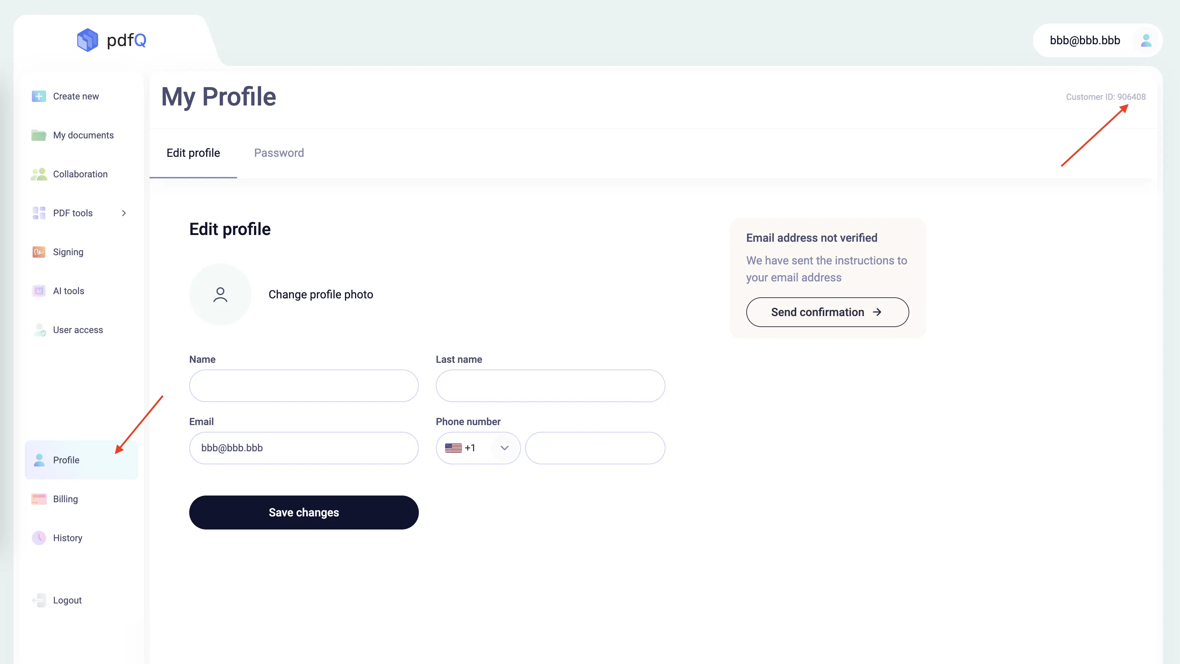Select the My documents folder icon
Image resolution: width=1180 pixels, height=664 pixels.
pyautogui.click(x=39, y=135)
